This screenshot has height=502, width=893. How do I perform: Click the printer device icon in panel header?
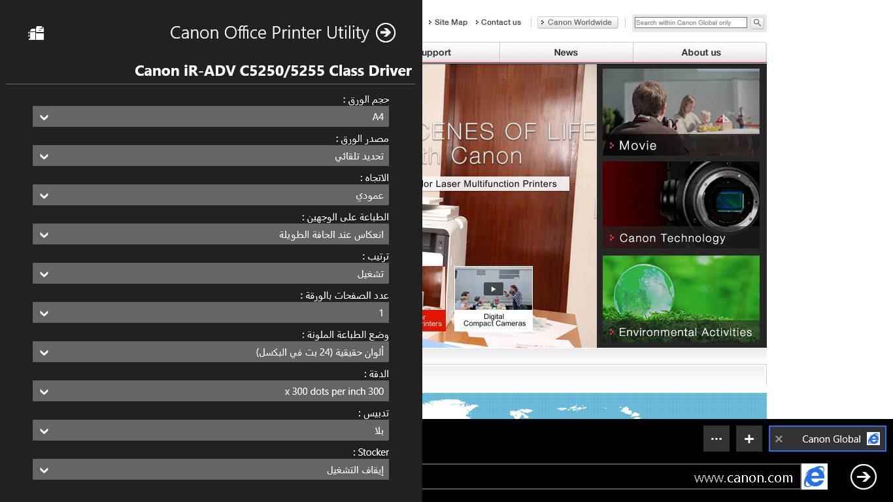(x=37, y=33)
